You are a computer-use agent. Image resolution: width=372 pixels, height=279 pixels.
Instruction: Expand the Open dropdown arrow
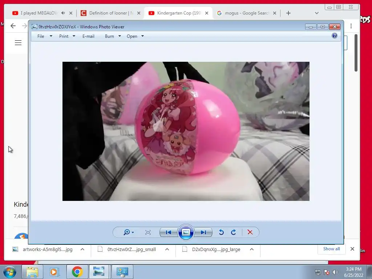point(142,36)
